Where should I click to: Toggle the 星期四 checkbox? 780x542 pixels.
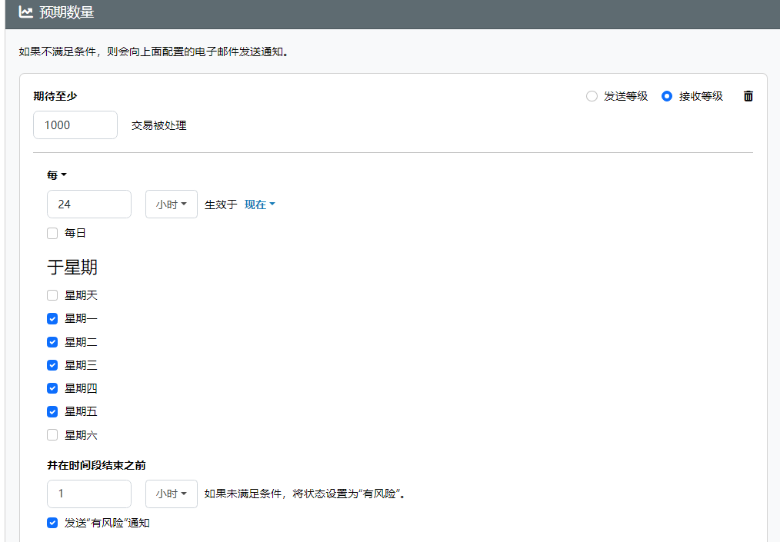tap(52, 388)
